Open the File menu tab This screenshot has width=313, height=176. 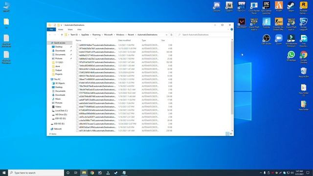[x=51, y=29]
